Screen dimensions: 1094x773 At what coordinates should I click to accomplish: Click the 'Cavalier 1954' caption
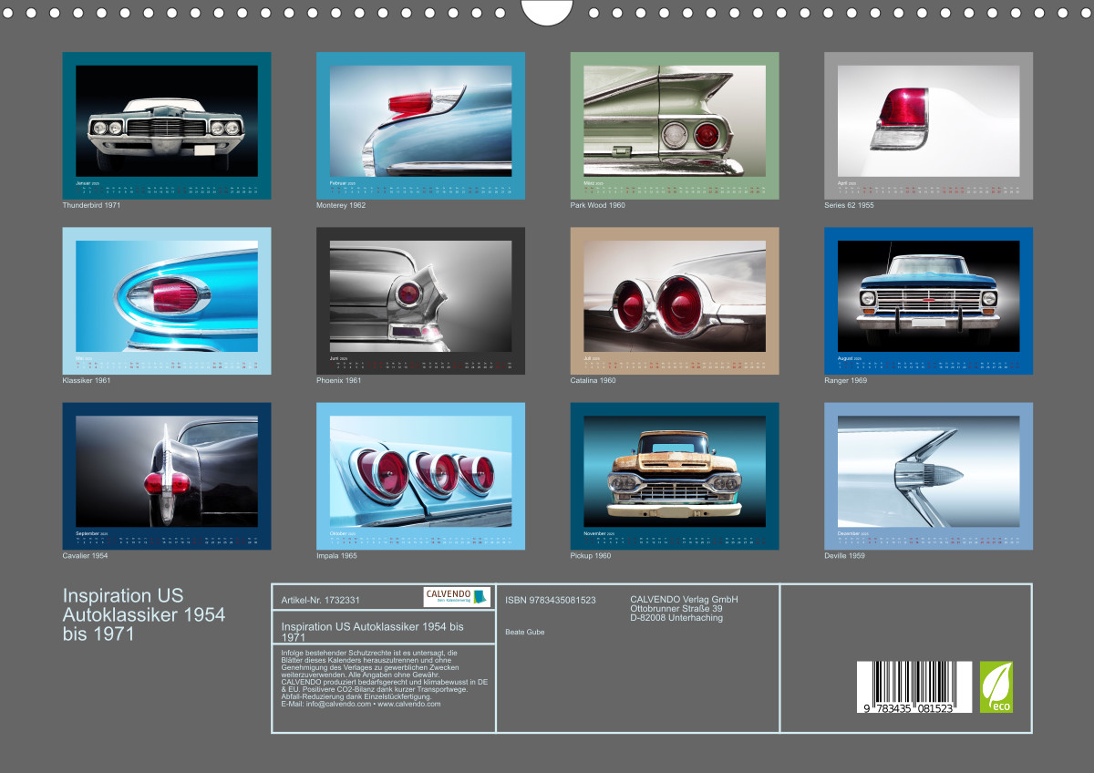(x=86, y=555)
